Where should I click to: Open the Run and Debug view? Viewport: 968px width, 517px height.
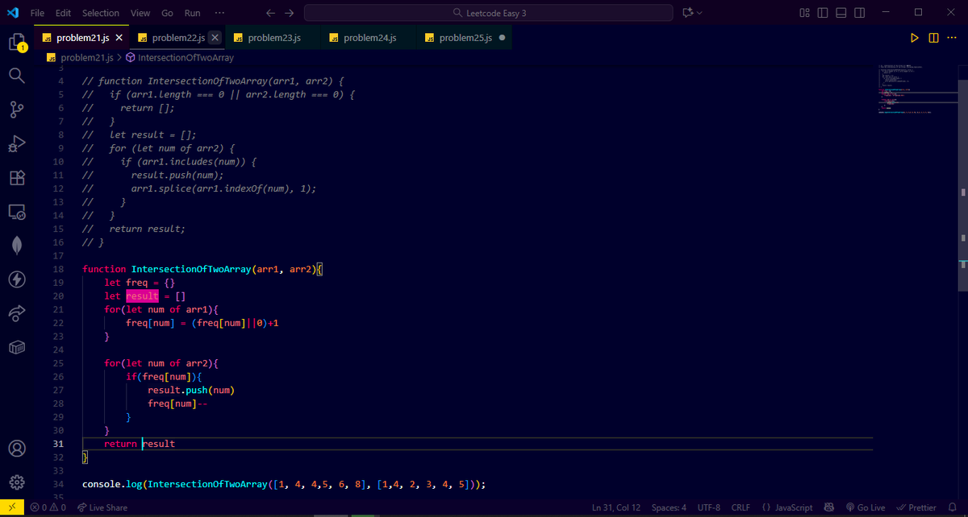(x=17, y=143)
